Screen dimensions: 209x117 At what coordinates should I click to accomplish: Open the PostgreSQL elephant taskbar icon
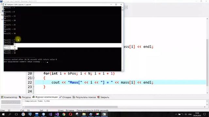[x=30, y=114]
